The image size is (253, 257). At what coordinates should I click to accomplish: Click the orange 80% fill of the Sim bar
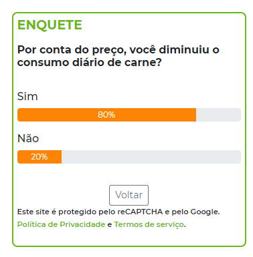(106, 115)
